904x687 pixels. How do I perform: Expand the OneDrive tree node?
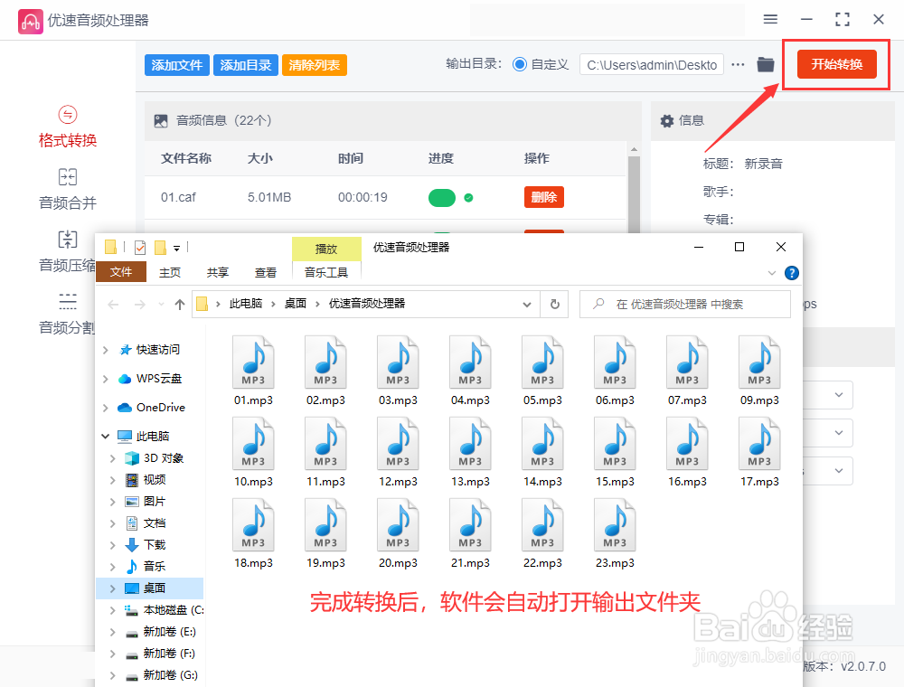point(105,408)
